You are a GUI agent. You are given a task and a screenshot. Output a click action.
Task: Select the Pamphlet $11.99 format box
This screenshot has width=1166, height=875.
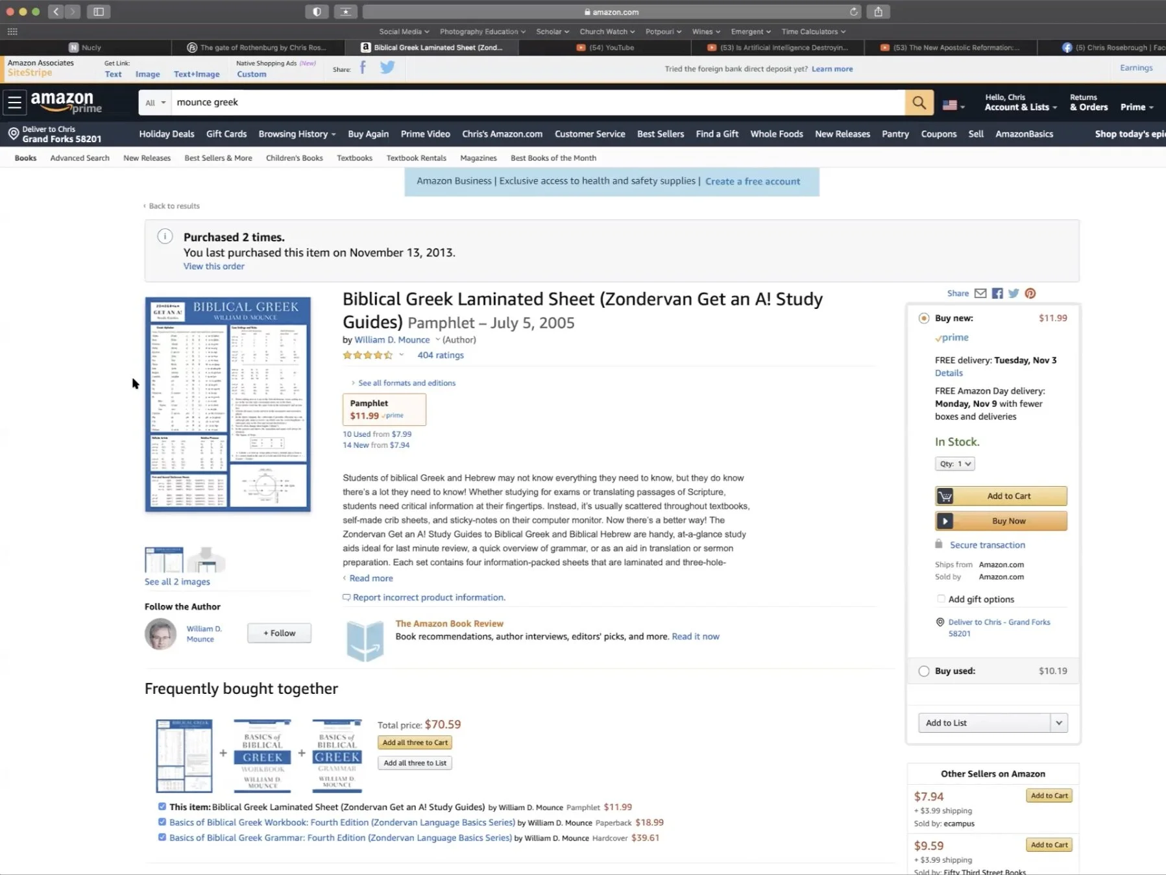384,410
